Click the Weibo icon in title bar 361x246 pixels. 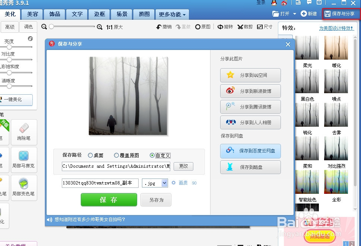(284, 3)
